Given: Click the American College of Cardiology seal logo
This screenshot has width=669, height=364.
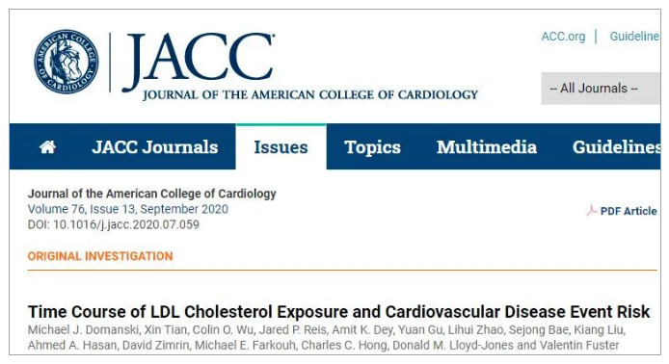Looking at the screenshot, I should (x=67, y=62).
